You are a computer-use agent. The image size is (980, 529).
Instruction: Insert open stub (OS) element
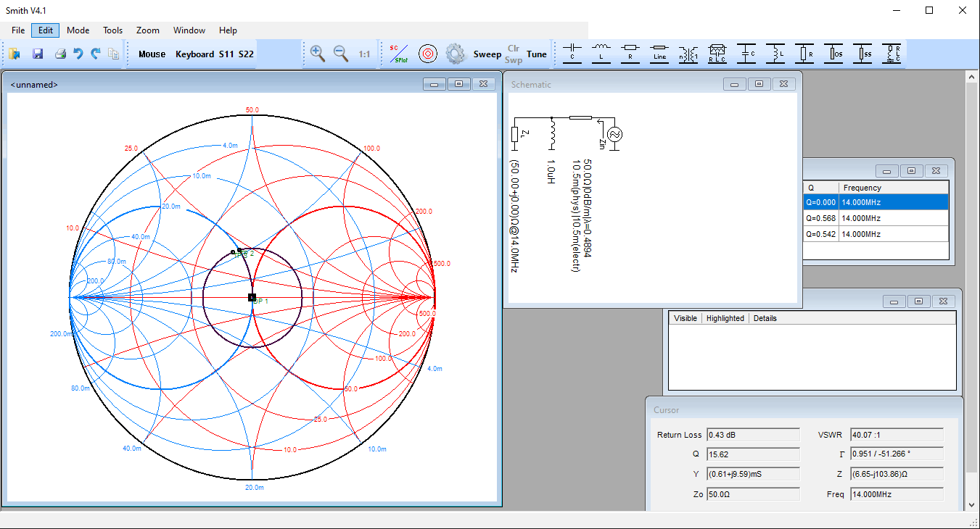coord(833,54)
